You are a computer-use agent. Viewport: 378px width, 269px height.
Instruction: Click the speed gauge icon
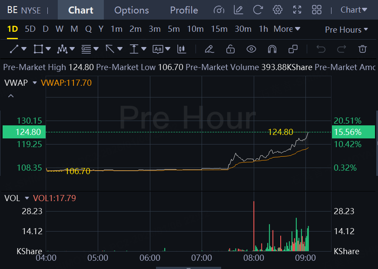(219, 10)
